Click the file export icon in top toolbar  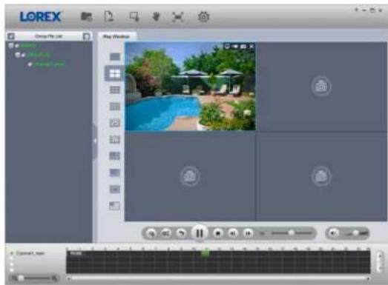coord(109,16)
